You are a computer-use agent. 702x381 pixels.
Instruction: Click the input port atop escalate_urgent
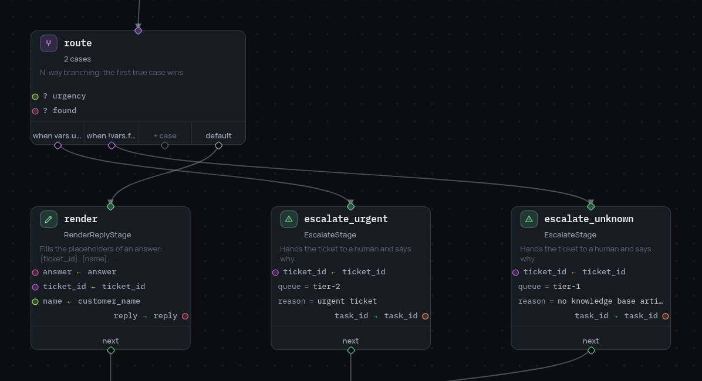(350, 206)
